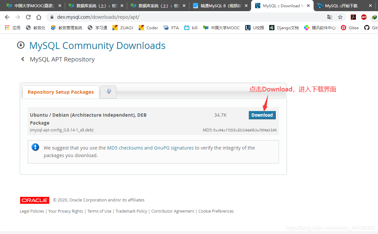This screenshot has width=378, height=234.
Task: Click the browser forward arrow
Action: click(18, 17)
